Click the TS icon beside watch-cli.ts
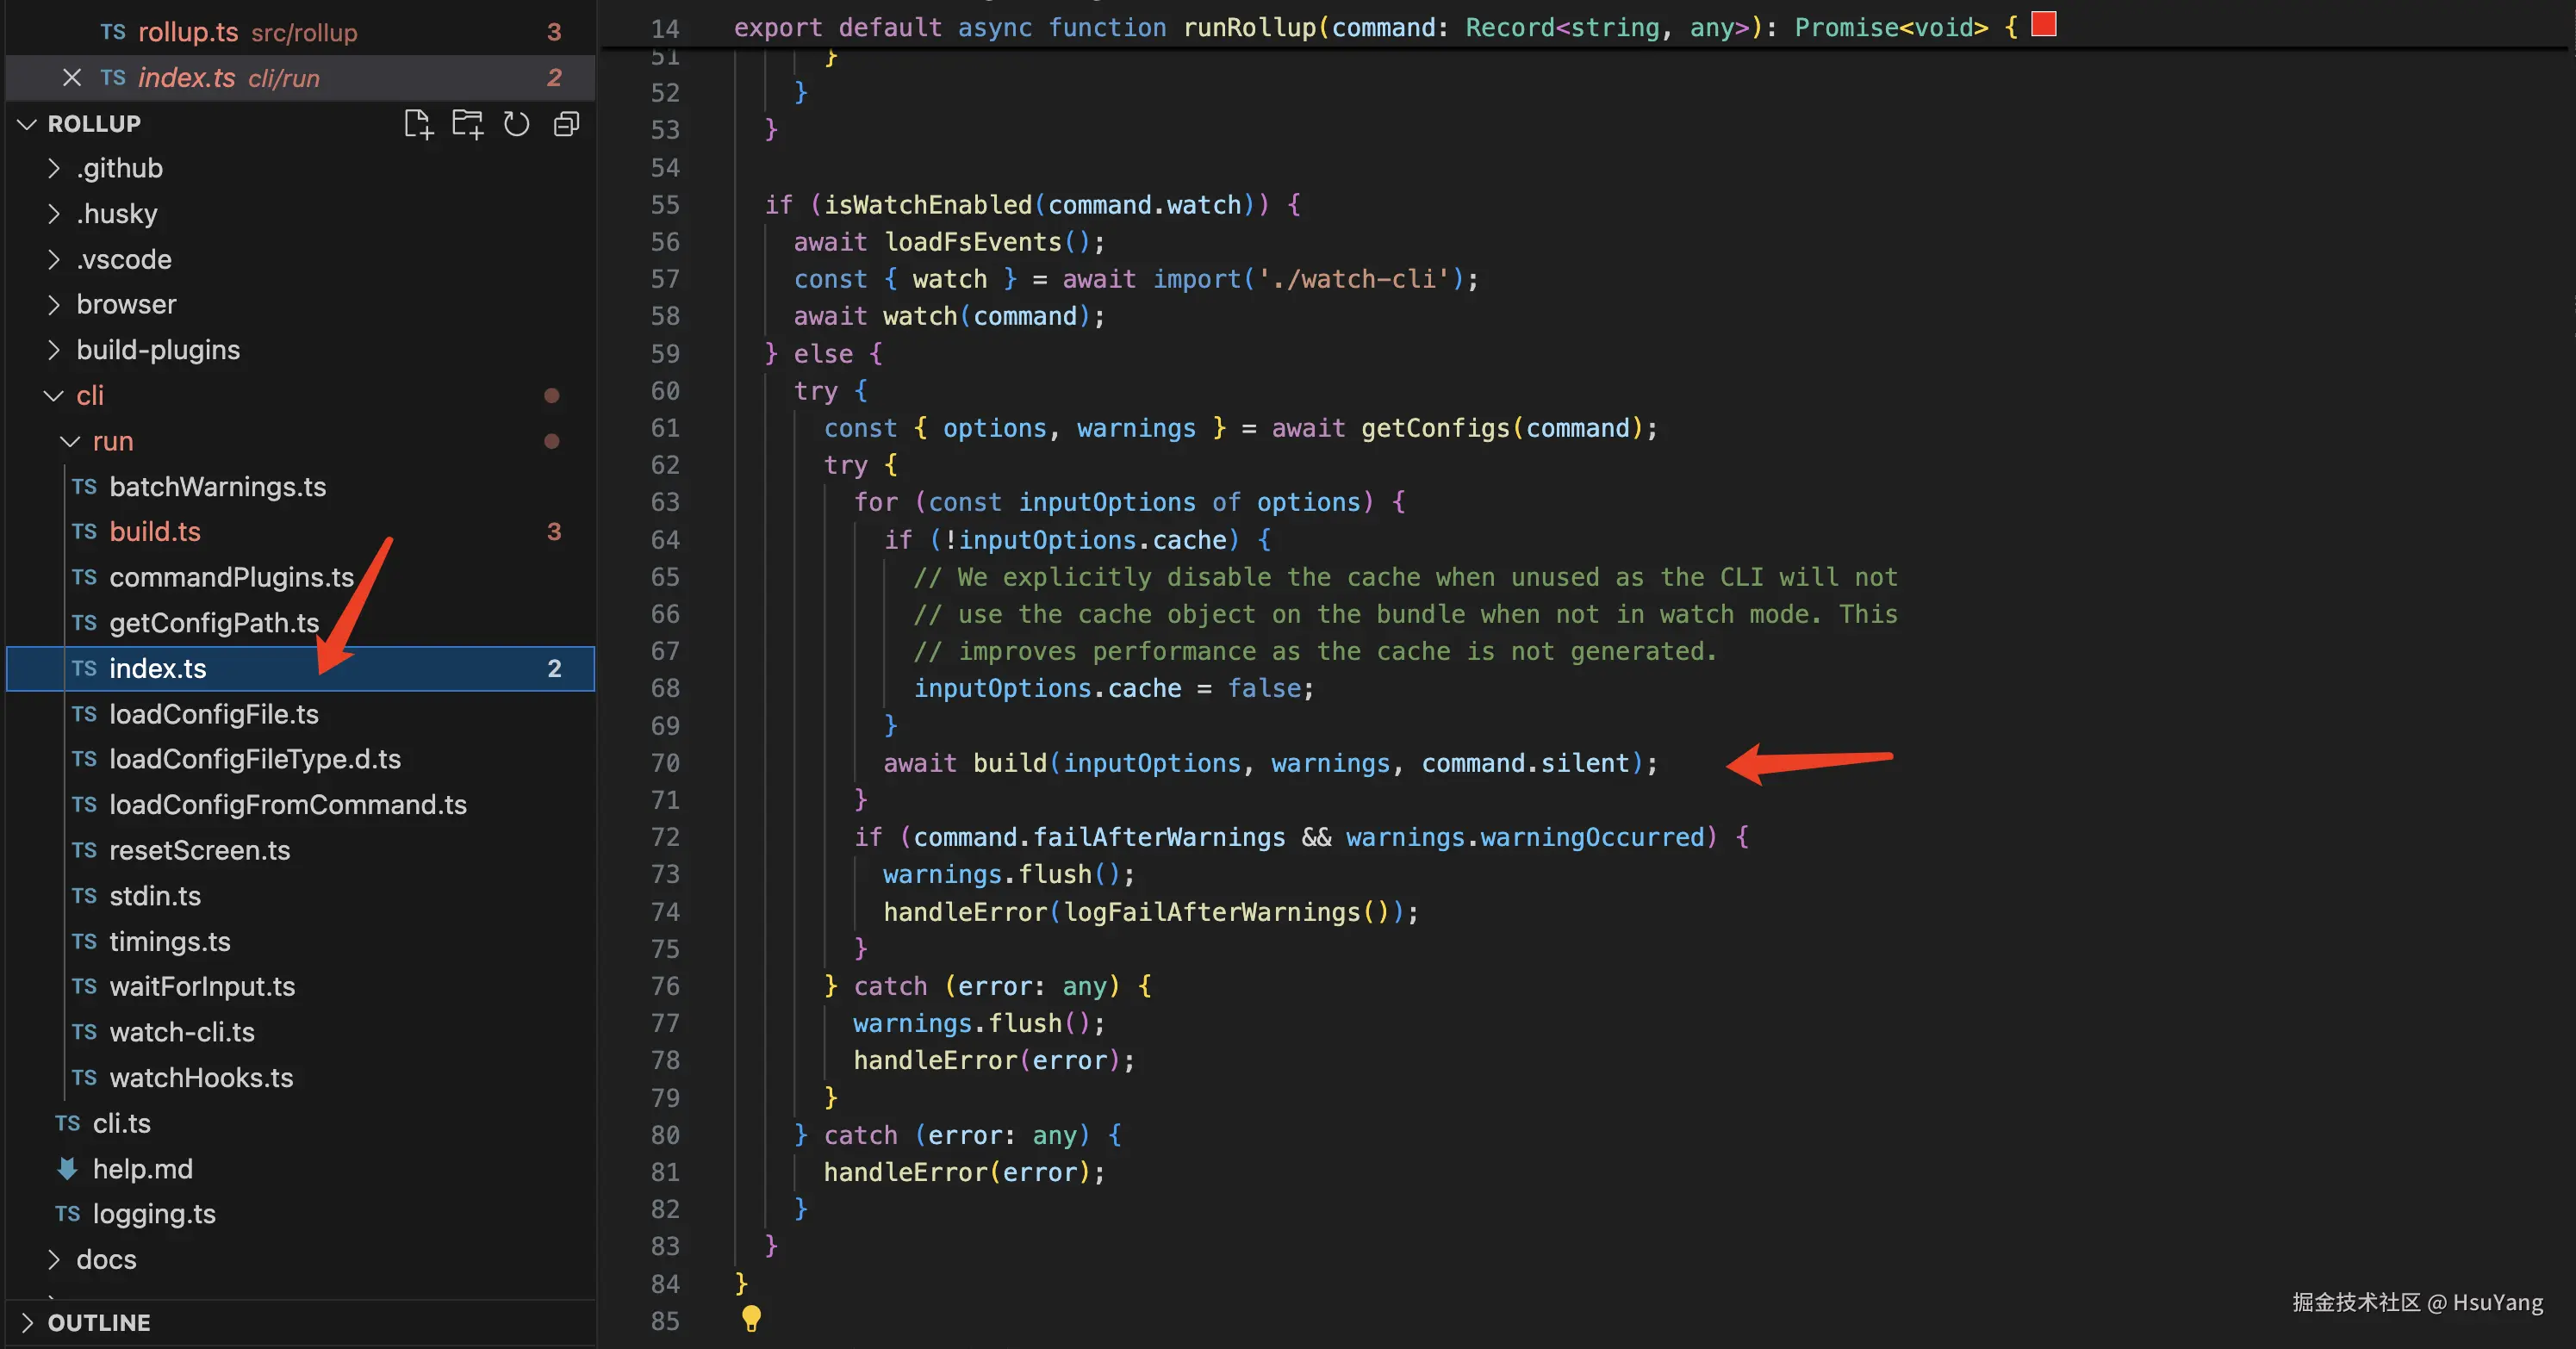The width and height of the screenshot is (2576, 1349). click(84, 1032)
